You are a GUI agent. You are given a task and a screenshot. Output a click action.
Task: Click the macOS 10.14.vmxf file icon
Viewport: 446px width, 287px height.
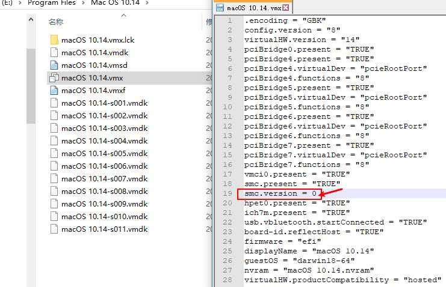[54, 90]
